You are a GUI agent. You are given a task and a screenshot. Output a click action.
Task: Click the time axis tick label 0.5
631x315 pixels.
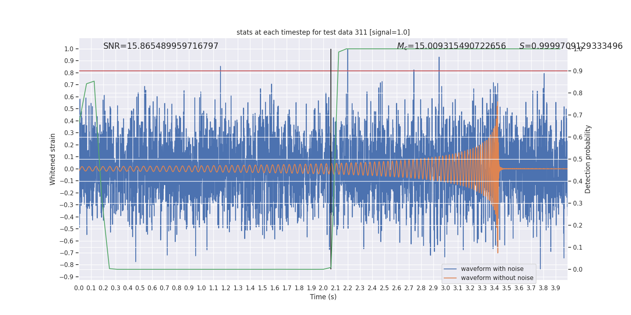tap(140, 288)
